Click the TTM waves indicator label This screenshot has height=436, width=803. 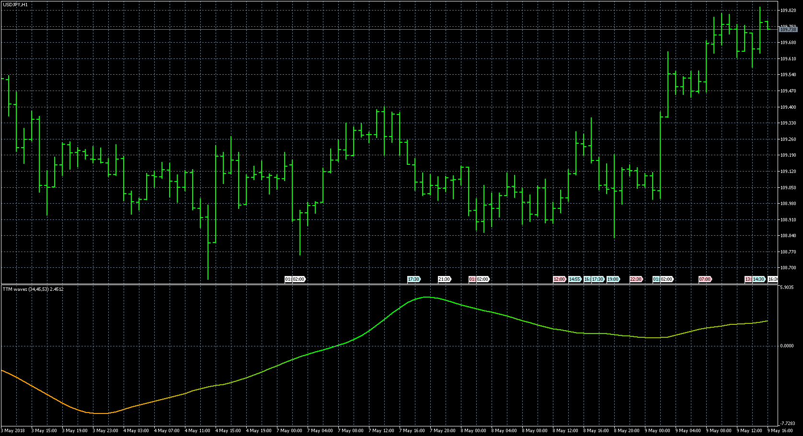coord(33,289)
